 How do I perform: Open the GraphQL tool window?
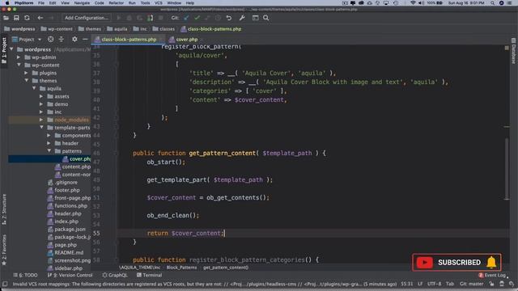(115, 275)
